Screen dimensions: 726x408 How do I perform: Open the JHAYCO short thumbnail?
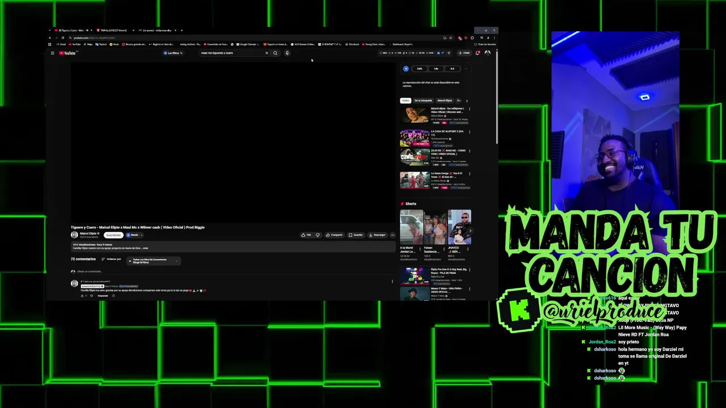coord(459,227)
